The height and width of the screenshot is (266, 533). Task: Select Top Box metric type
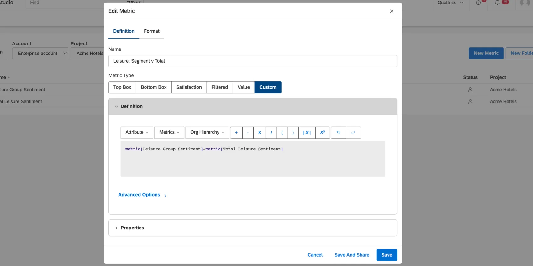coord(122,87)
